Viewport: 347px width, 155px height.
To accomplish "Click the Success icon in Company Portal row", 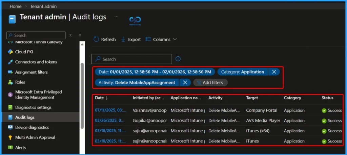I will [x=324, y=110].
